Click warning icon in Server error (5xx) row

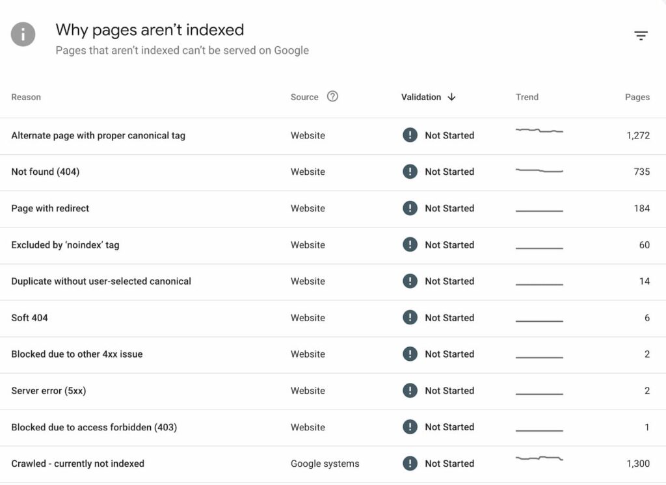click(410, 390)
